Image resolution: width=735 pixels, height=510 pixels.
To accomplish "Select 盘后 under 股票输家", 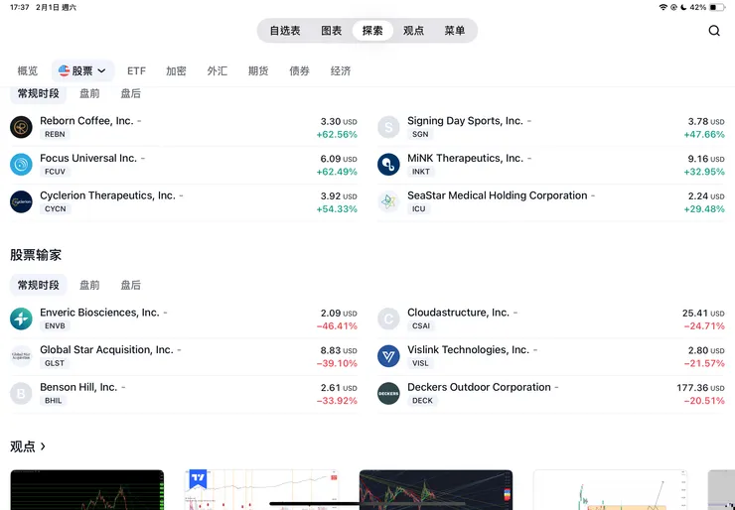I will [131, 285].
